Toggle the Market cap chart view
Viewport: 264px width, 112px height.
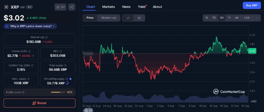(109, 18)
